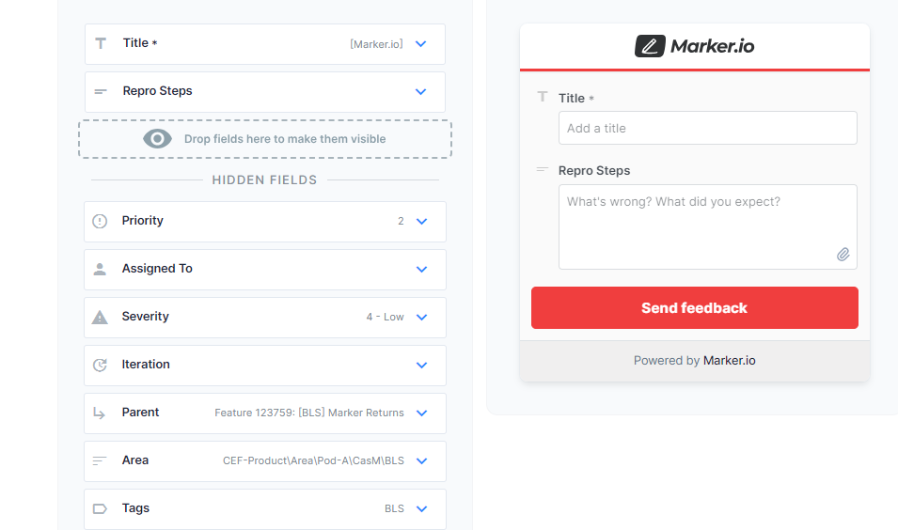Expand the Repro Steps field chevron
Screen dimensions: 898x530
421,91
